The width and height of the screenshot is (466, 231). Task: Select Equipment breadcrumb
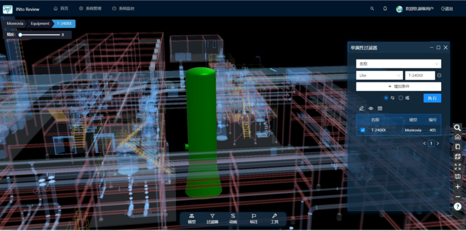click(x=40, y=24)
